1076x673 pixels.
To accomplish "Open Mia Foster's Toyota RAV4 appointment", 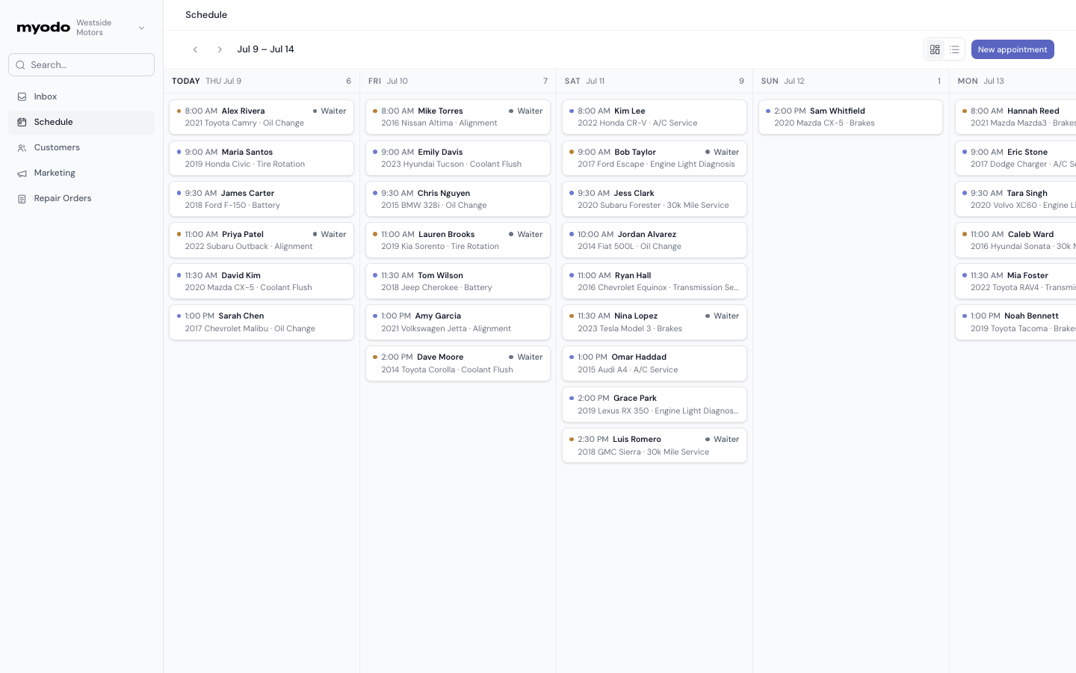I will point(1016,281).
